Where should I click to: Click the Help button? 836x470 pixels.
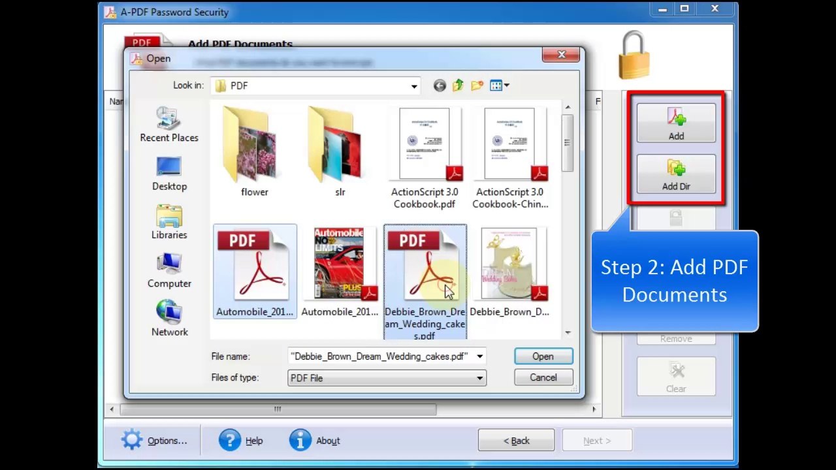[x=241, y=441]
